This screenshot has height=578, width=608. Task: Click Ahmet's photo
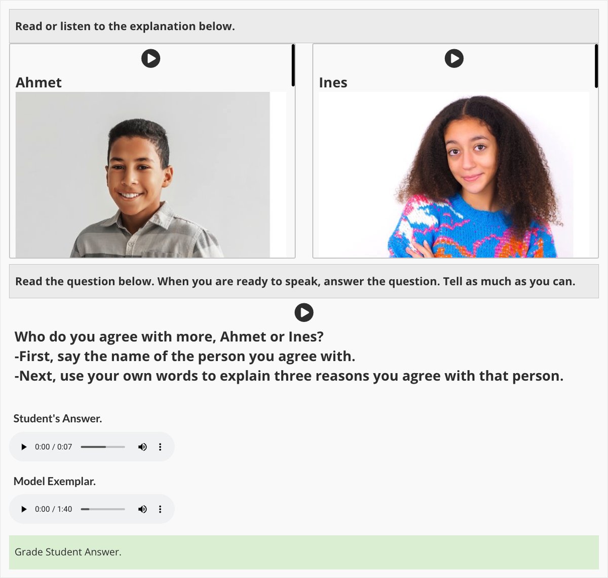(x=143, y=175)
